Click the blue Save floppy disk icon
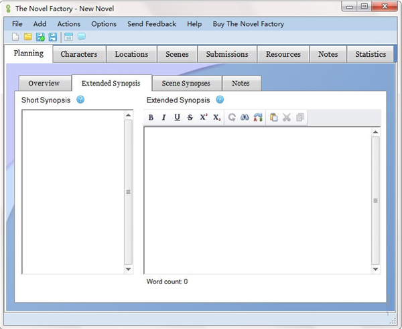Image resolution: width=402 pixels, height=329 pixels. [x=52, y=37]
